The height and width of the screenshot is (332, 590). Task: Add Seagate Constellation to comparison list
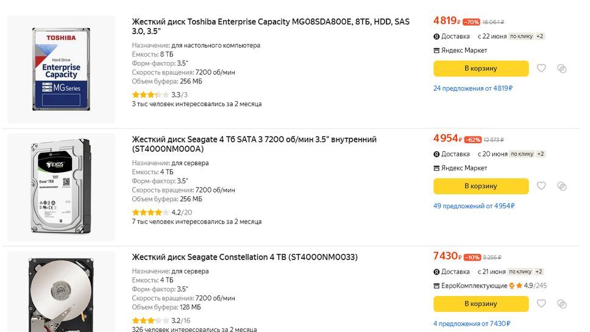562,303
